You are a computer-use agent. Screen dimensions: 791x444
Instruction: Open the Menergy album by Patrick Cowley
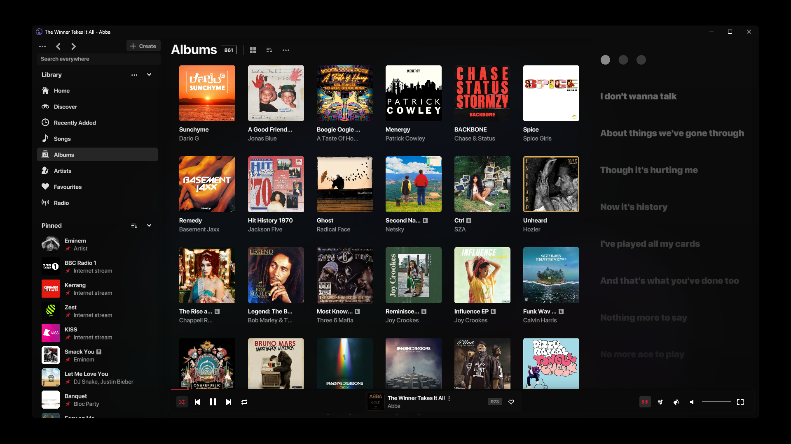[414, 93]
